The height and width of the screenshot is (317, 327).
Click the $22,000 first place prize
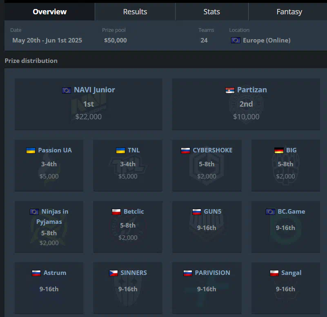[89, 117]
